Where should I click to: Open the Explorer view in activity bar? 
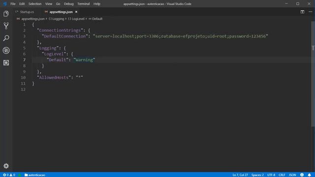click(6, 14)
